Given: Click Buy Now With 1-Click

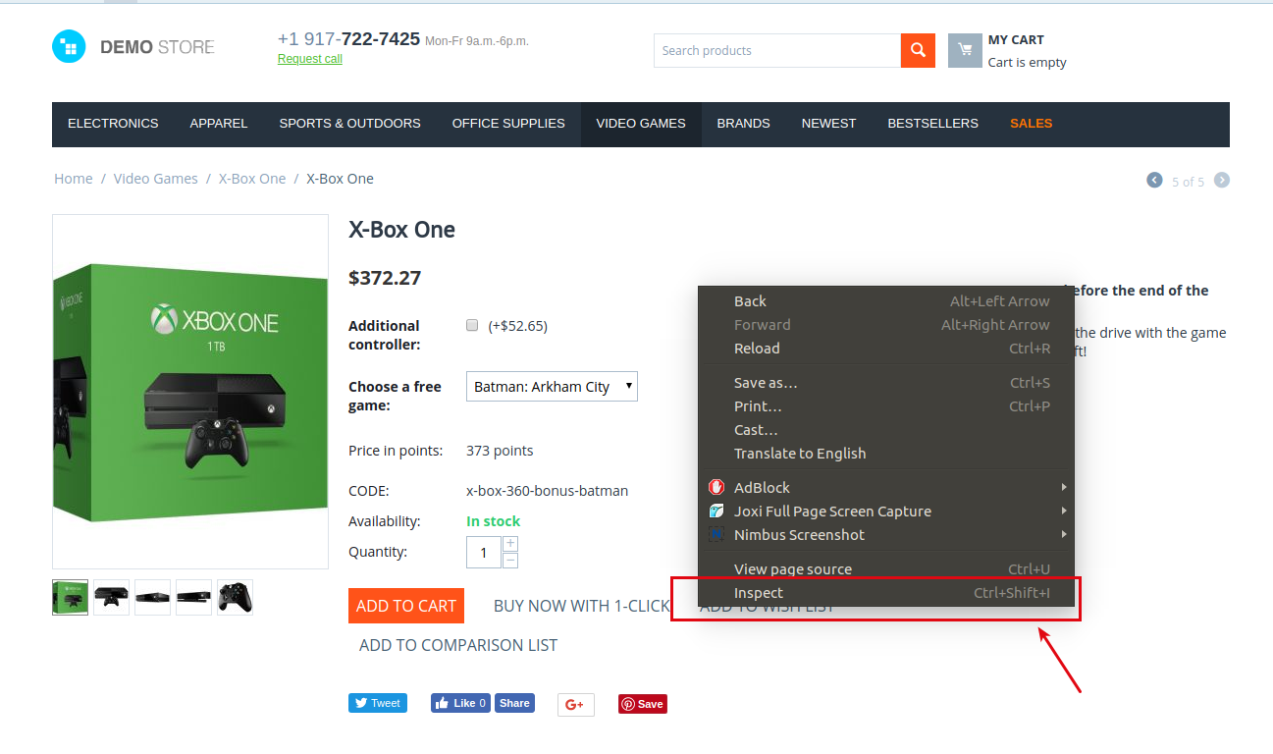Looking at the screenshot, I should click(582, 606).
